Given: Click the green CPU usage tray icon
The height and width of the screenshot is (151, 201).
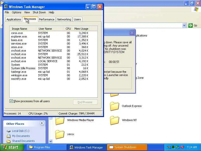Looking at the screenshot, I should [x=173, y=147].
